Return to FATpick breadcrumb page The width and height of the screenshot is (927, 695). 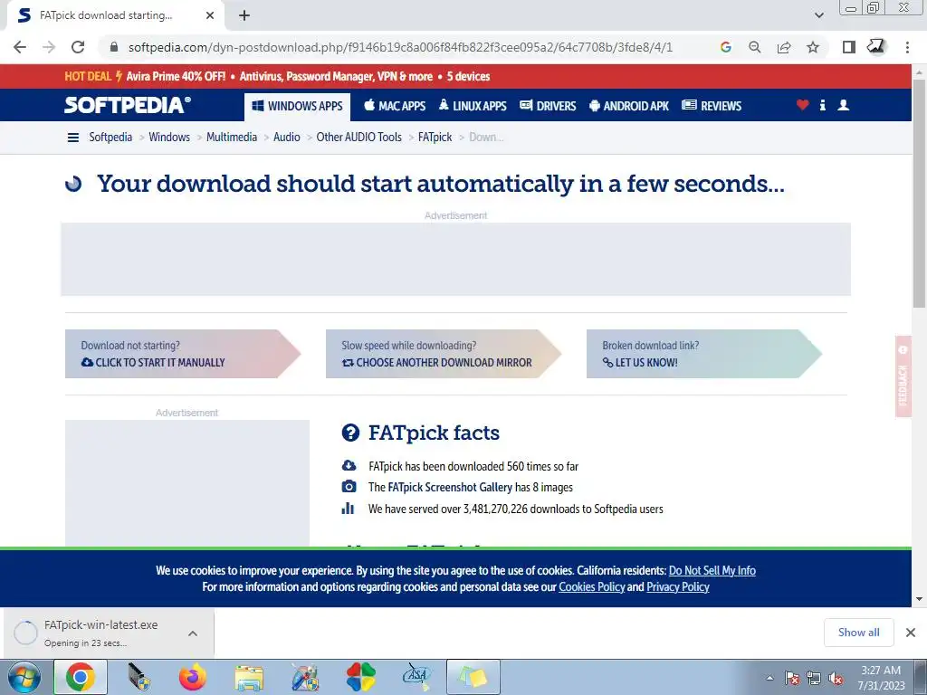click(x=435, y=138)
